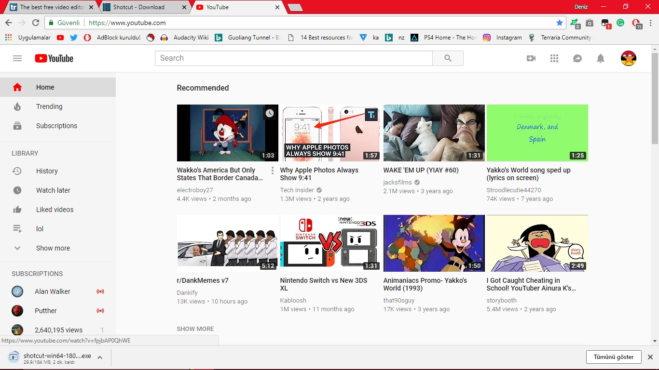Open the lol playlist
Image resolution: width=659 pixels, height=370 pixels.
tap(58, 229)
